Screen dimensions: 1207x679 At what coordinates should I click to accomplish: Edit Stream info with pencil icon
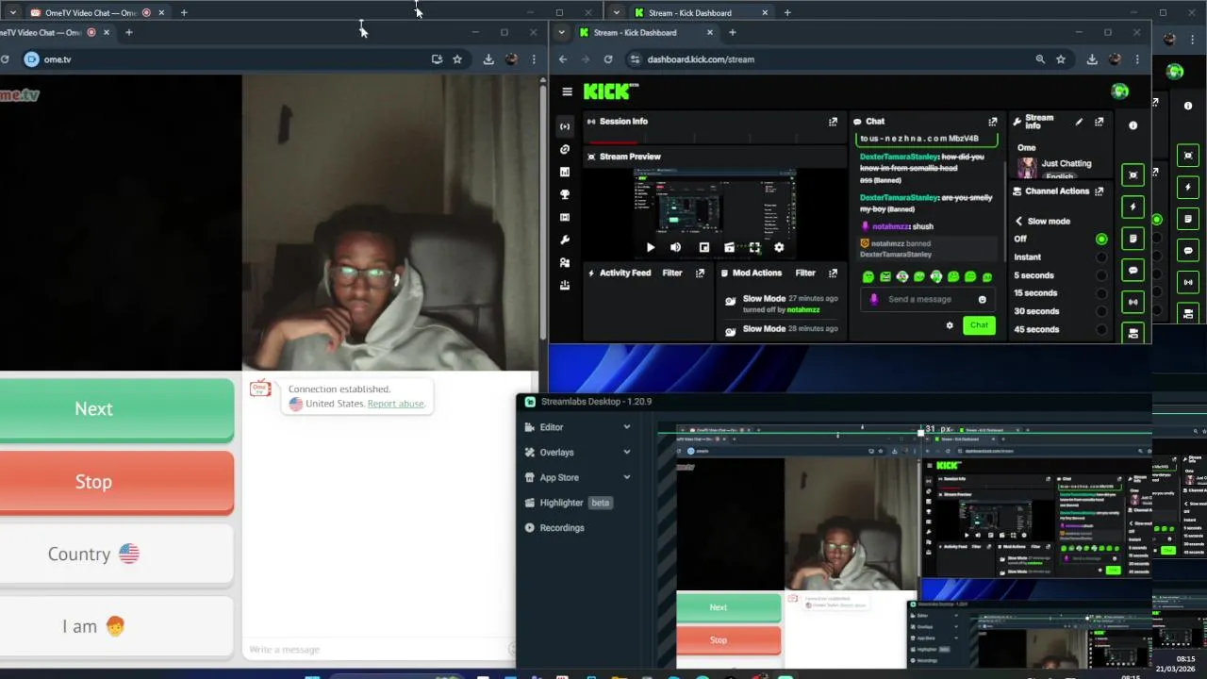pyautogui.click(x=1079, y=122)
